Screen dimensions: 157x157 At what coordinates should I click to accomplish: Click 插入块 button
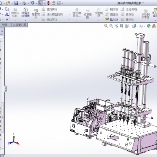coord(111,20)
